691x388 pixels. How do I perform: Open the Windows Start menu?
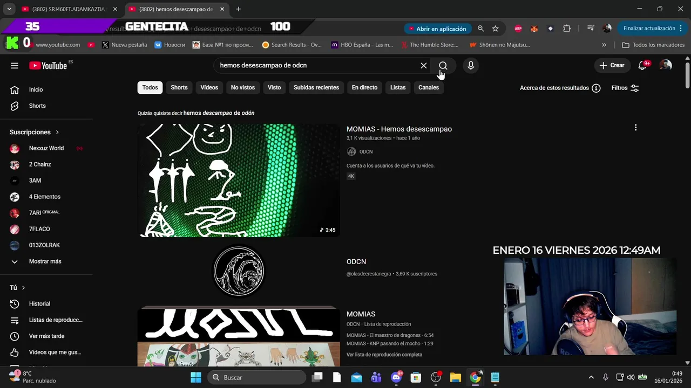click(196, 377)
